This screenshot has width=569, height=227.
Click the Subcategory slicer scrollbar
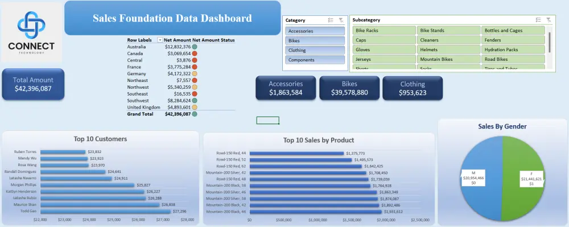pyautogui.click(x=550, y=42)
